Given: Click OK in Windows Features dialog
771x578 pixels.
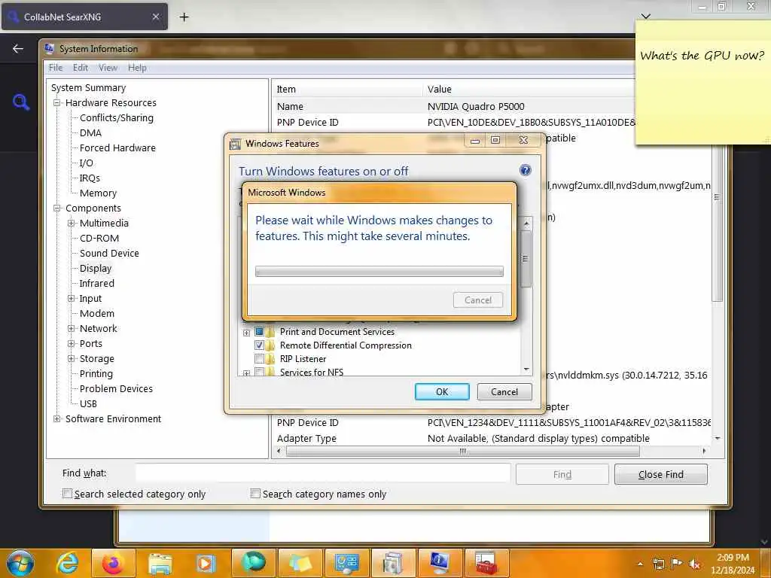Looking at the screenshot, I should point(441,391).
